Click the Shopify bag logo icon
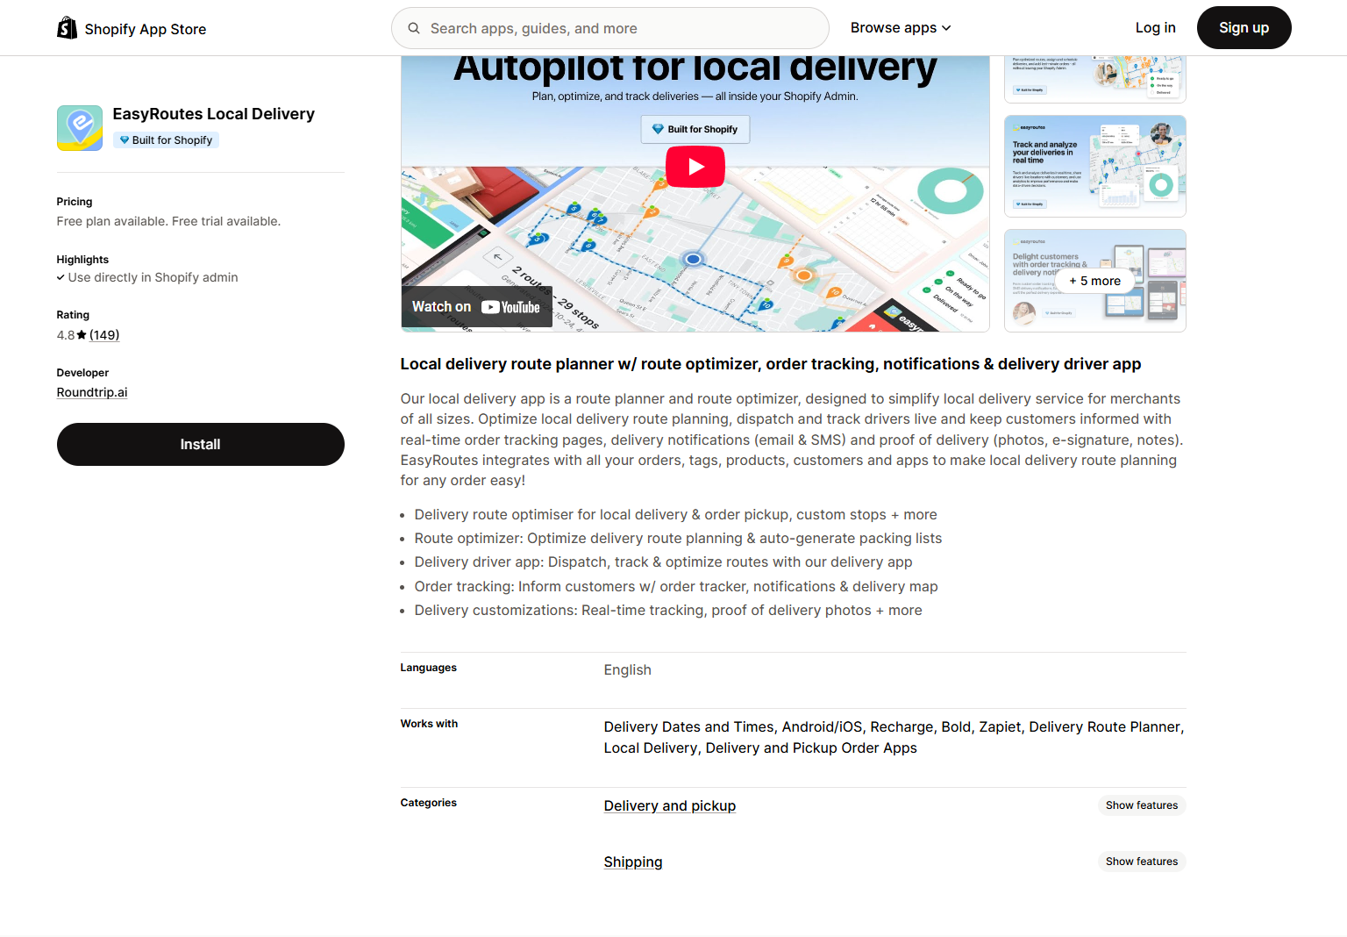The height and width of the screenshot is (937, 1347). tap(67, 28)
